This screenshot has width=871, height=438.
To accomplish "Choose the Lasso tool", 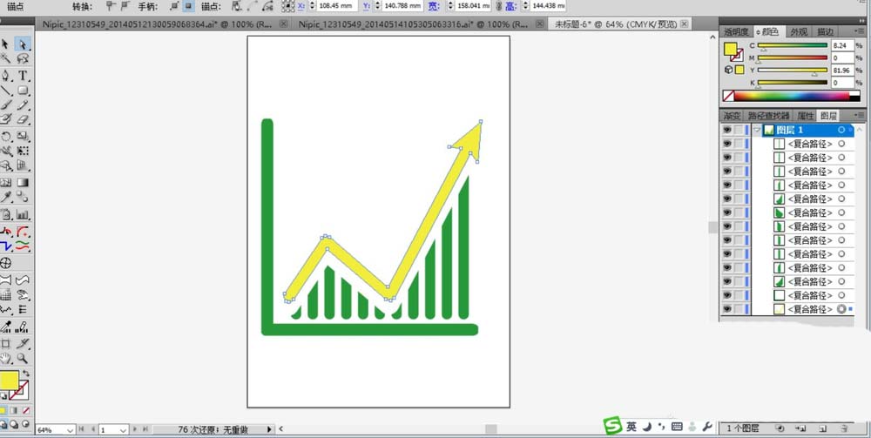I will tap(23, 59).
